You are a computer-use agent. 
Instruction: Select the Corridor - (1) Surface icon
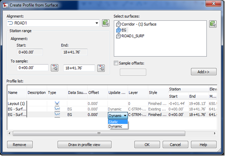click(119, 24)
